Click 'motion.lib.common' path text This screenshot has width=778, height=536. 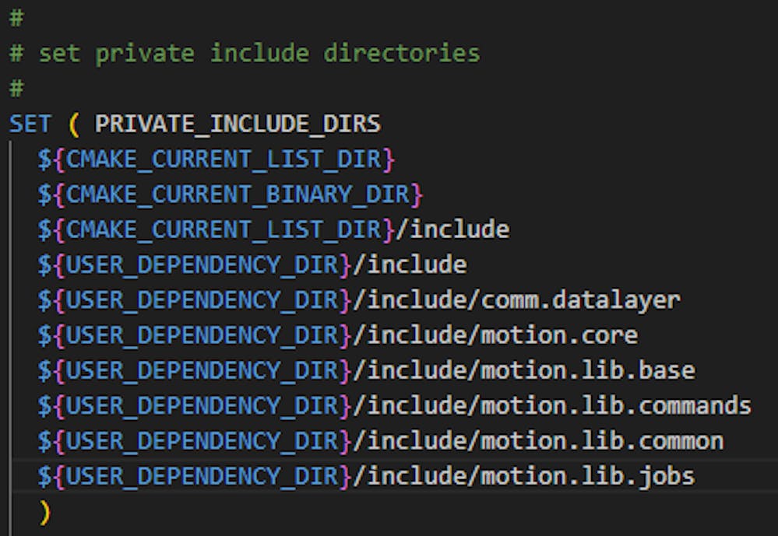[x=603, y=441]
